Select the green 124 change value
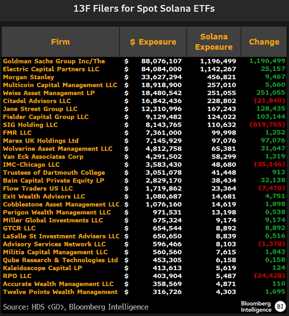Image resolution: width=289 pixels, height=316 pixels. pos(279,268)
